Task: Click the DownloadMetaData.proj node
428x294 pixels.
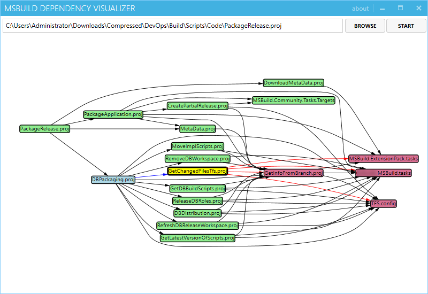Action: coord(293,83)
